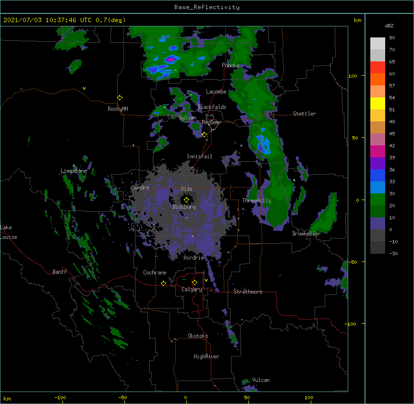Click the yellow 54 dBZ color swatch
This screenshot has width=414, height=404.
point(377,103)
